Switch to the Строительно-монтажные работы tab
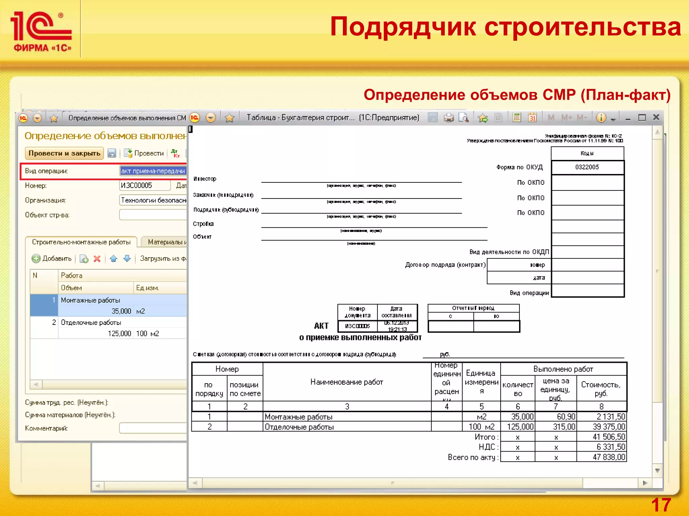This screenshot has width=689, height=516. pyautogui.click(x=81, y=242)
